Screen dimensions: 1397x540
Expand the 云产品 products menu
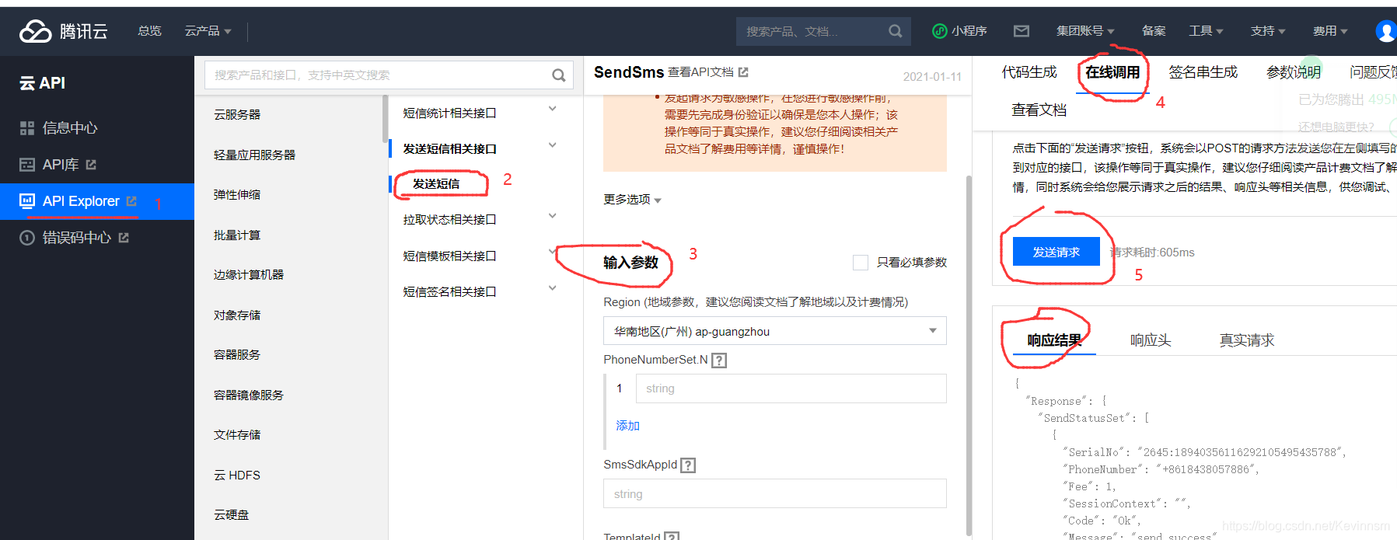point(208,31)
